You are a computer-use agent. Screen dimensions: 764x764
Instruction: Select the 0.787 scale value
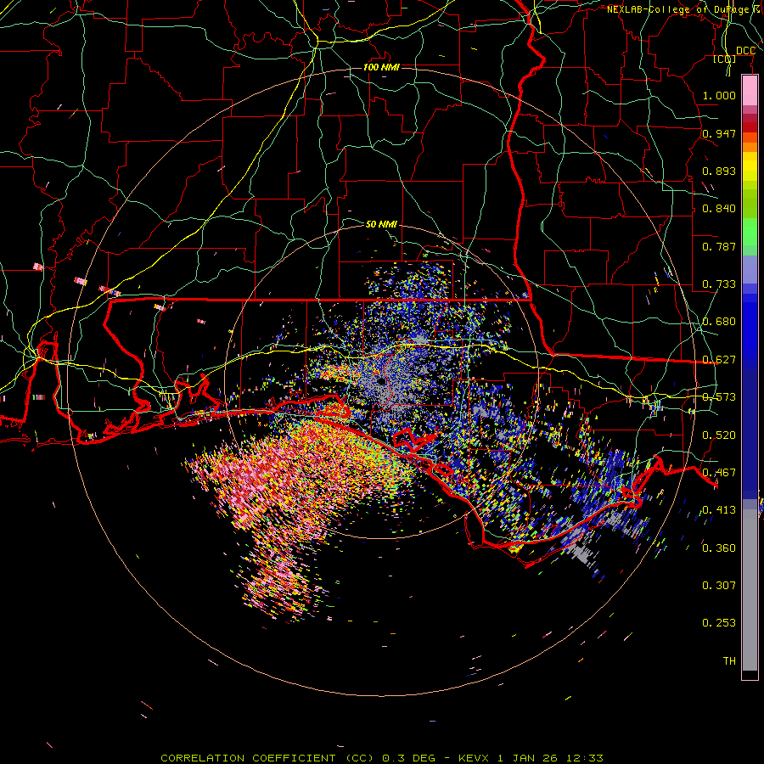[719, 246]
